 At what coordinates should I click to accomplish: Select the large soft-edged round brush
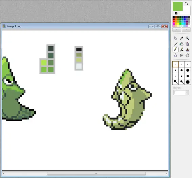point(188,82)
